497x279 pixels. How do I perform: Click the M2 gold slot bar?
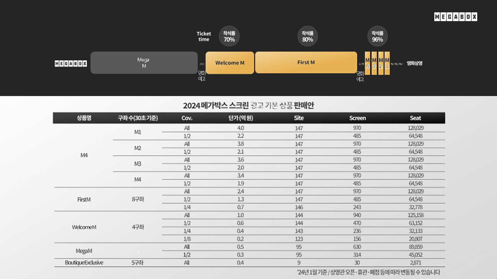[381, 63]
